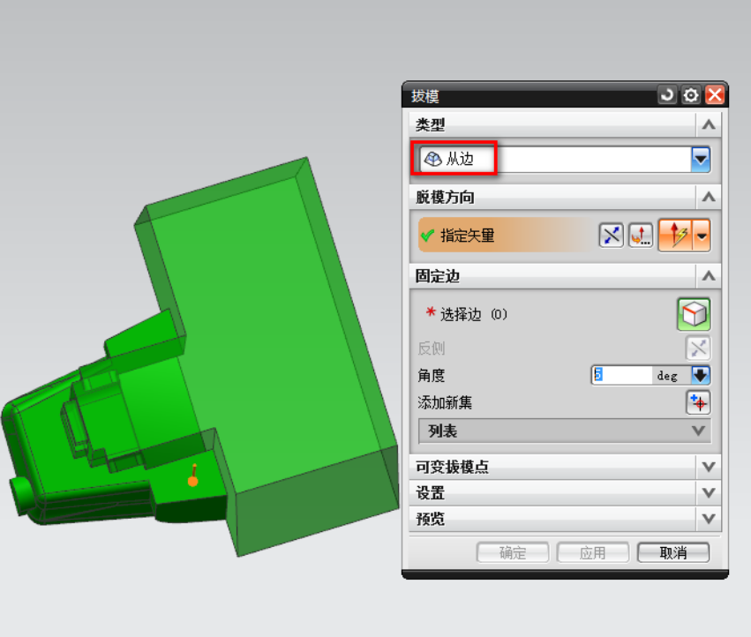
Task: Click the 取消 button
Action: [x=673, y=552]
